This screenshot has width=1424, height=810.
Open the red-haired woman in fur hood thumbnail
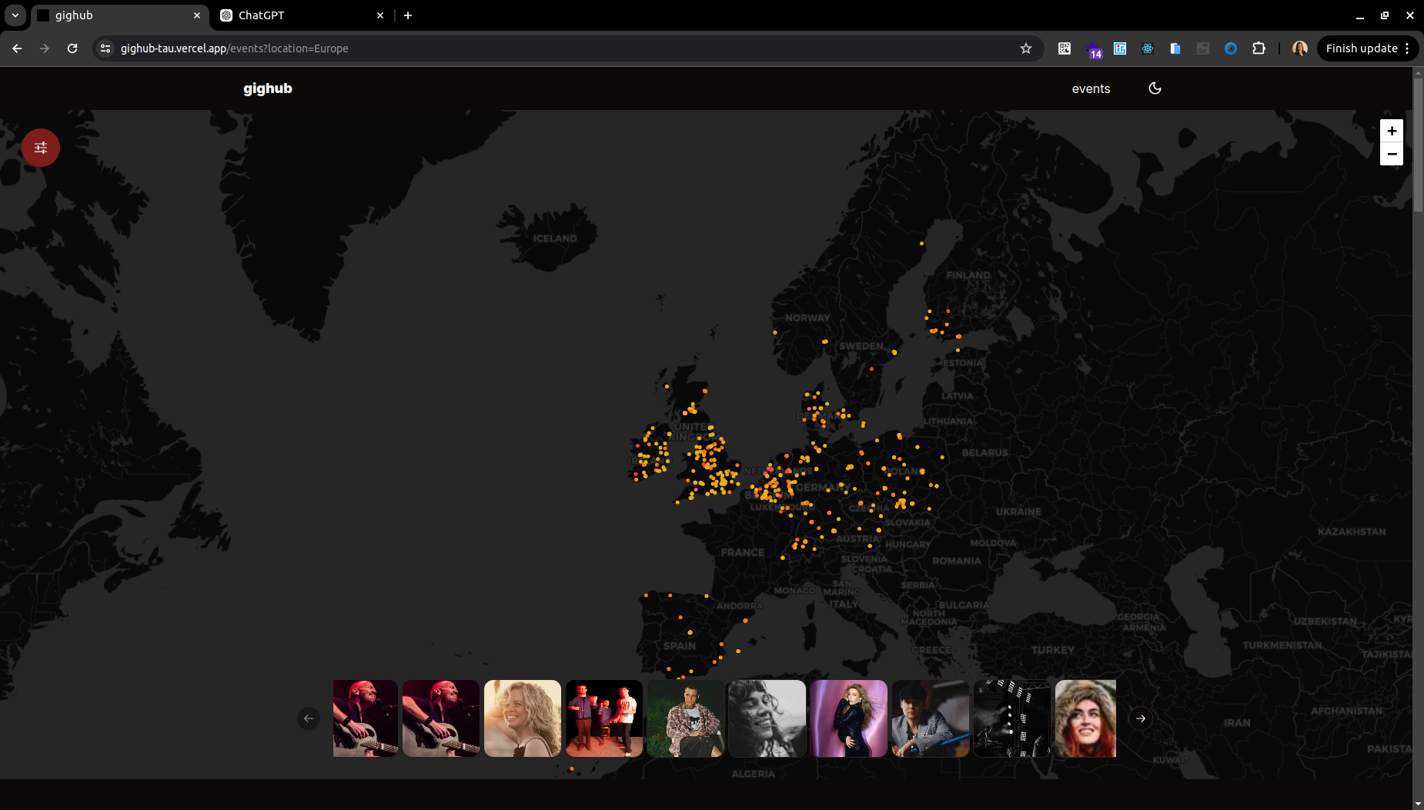click(1085, 718)
